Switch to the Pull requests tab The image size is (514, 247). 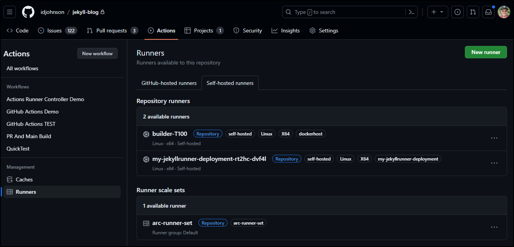click(x=113, y=30)
